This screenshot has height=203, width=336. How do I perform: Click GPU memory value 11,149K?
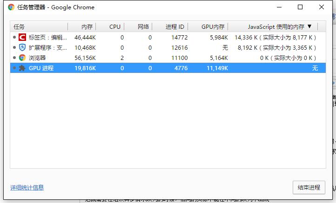[x=217, y=68]
